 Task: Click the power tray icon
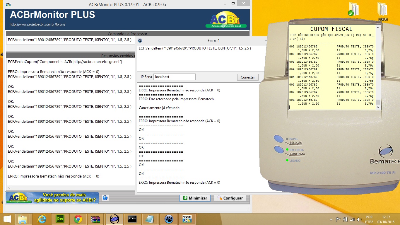click(x=345, y=219)
